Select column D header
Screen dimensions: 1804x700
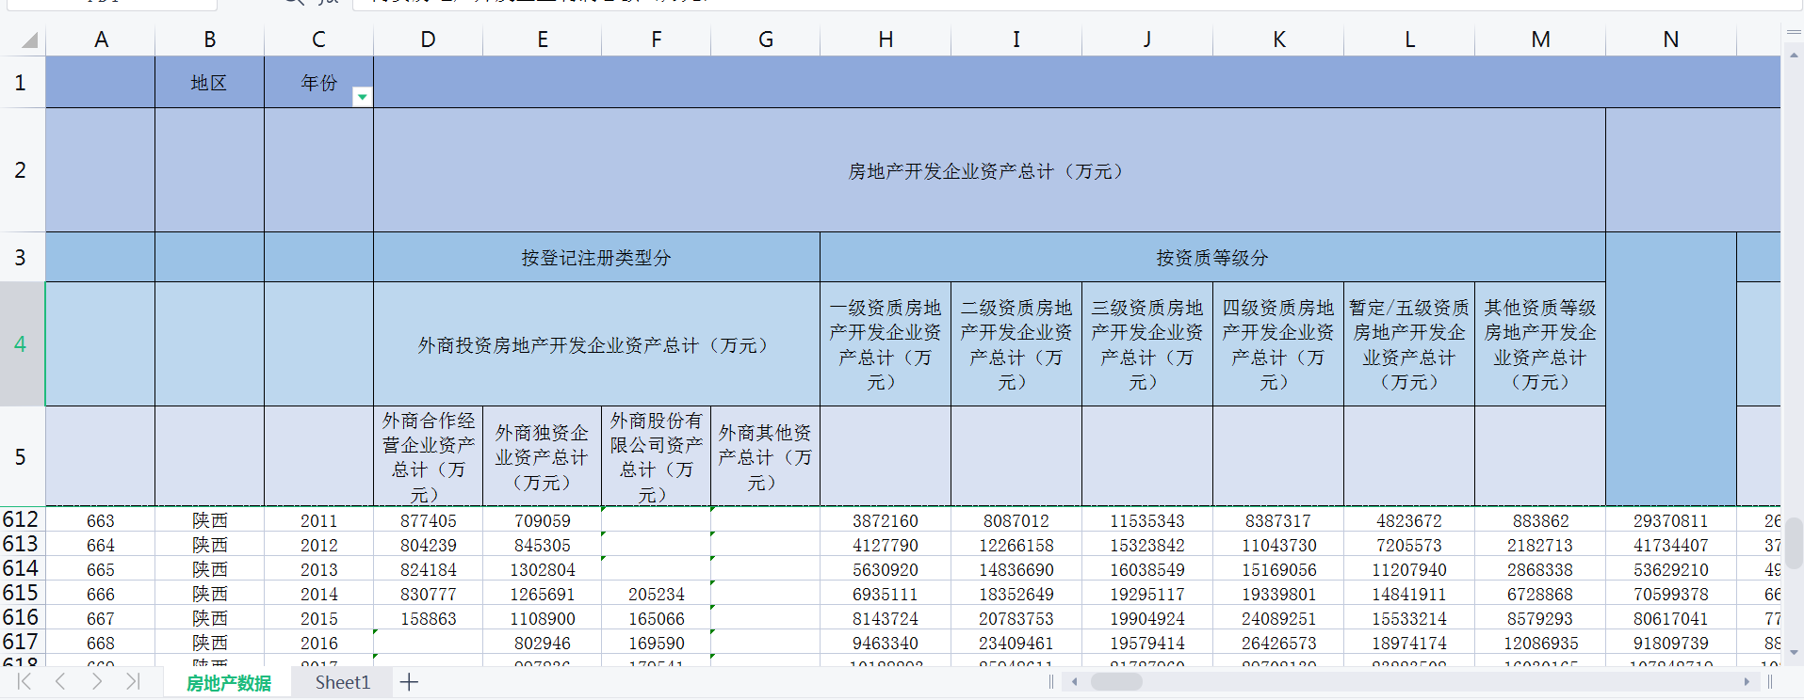click(429, 40)
